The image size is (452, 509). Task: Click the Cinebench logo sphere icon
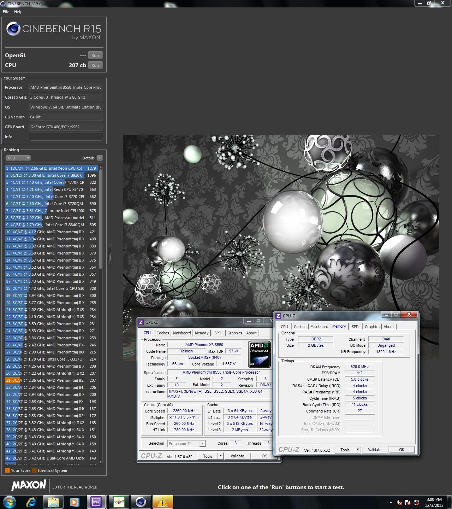[x=13, y=29]
